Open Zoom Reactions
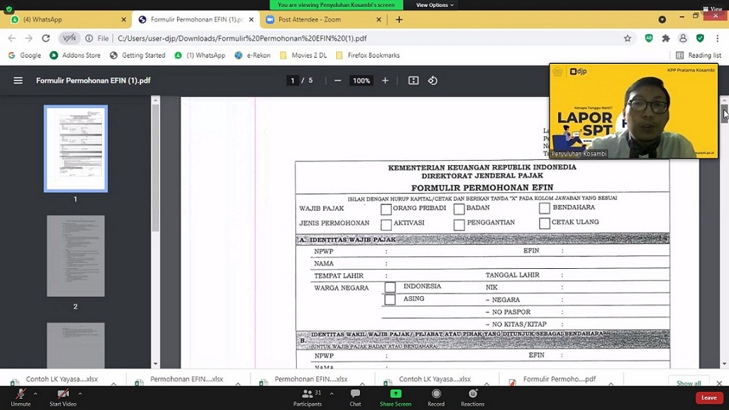The height and width of the screenshot is (410, 729). click(x=472, y=397)
